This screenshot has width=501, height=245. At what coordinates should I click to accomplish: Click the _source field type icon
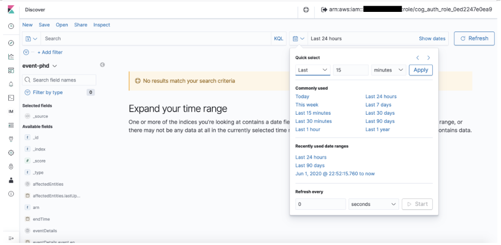point(27,116)
